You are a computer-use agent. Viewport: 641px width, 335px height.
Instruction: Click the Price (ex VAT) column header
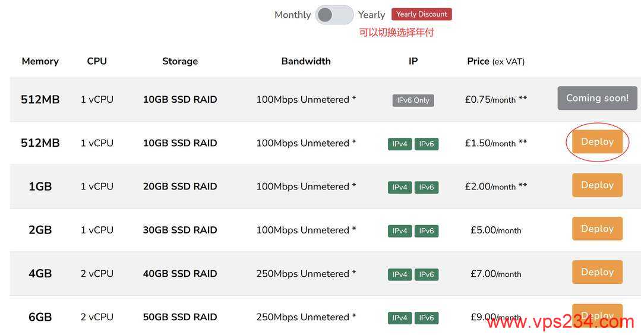495,61
